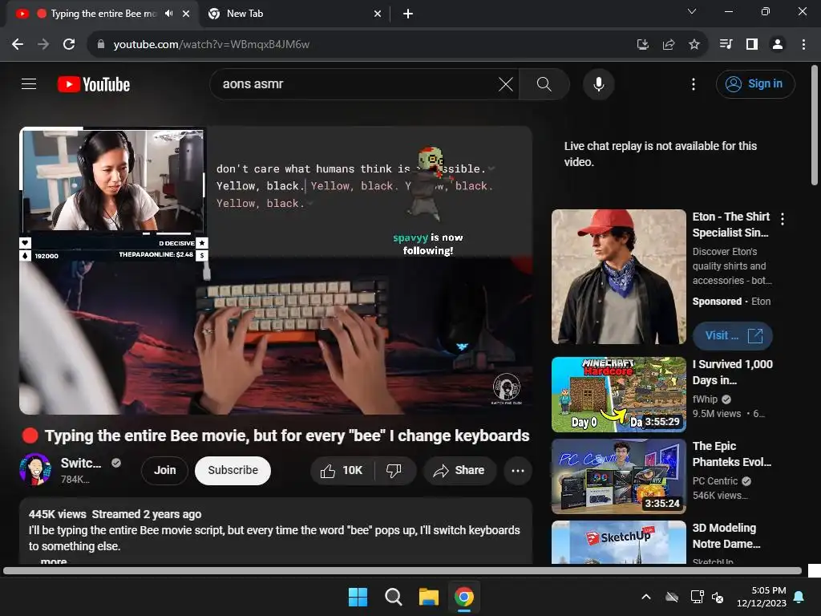Search with your voice microphone

pyautogui.click(x=598, y=83)
